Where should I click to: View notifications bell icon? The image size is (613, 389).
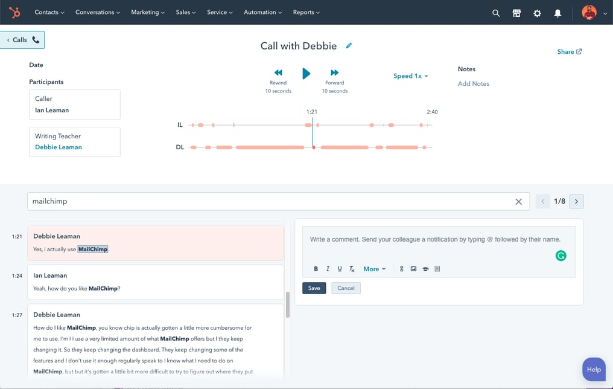coord(557,13)
